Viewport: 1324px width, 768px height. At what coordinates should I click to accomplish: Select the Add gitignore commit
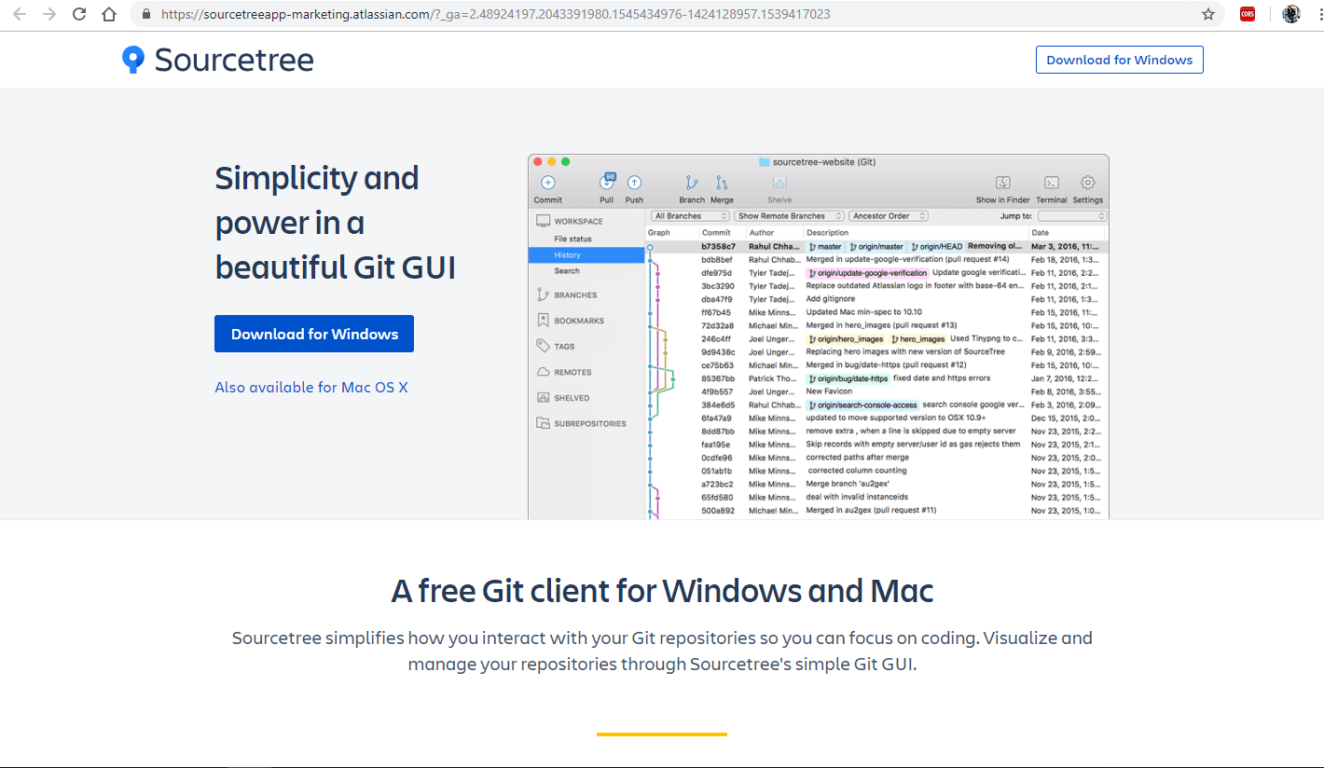point(876,300)
